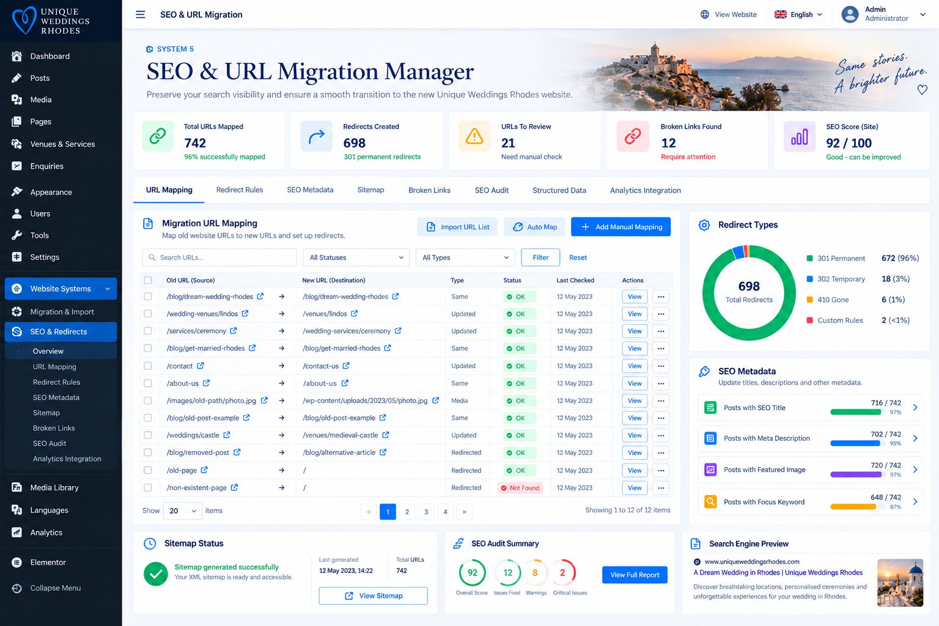Screen dimensions: 939x626
Task: Check the box for /wedding-venues/lindos row
Action: click(147, 314)
